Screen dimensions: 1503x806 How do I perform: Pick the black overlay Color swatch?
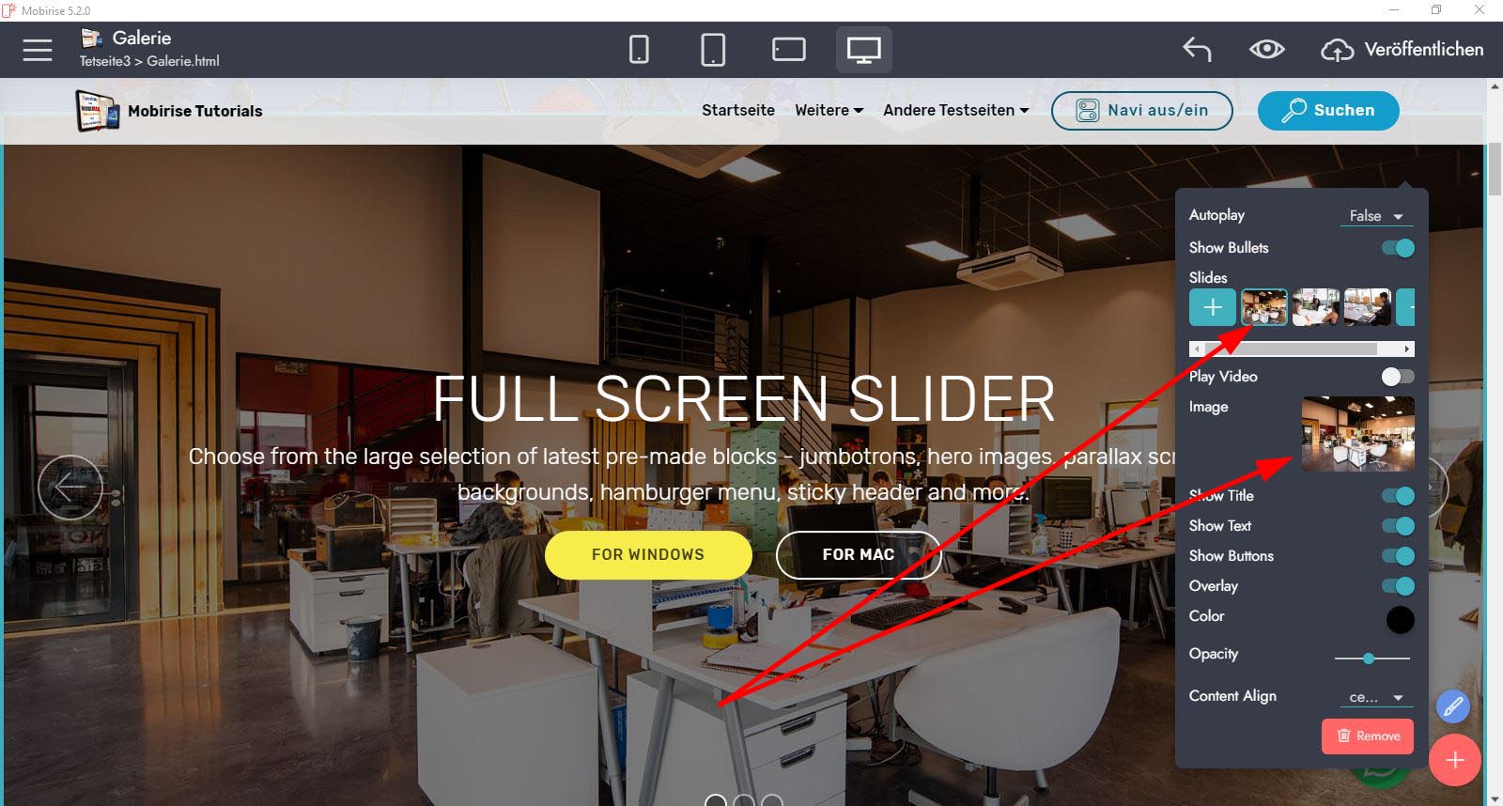[x=1400, y=620]
